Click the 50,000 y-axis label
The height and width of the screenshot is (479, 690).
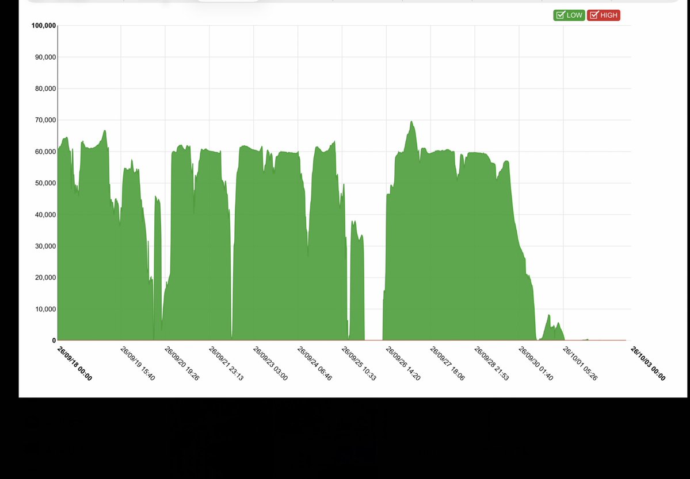pyautogui.click(x=45, y=183)
